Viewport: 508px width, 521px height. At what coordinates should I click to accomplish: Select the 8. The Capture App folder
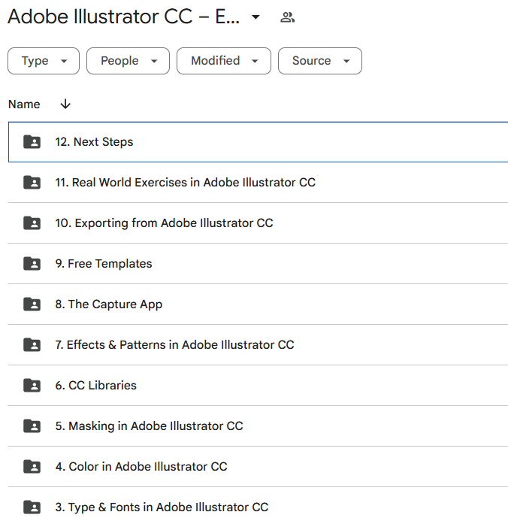click(x=258, y=304)
